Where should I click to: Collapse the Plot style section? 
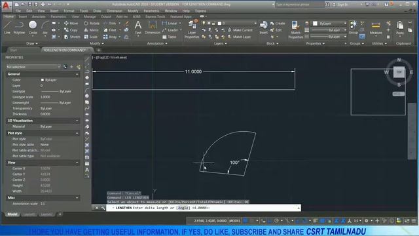(x=77, y=133)
